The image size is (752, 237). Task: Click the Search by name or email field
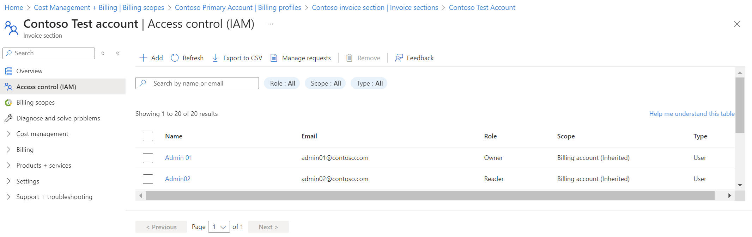tap(203, 83)
